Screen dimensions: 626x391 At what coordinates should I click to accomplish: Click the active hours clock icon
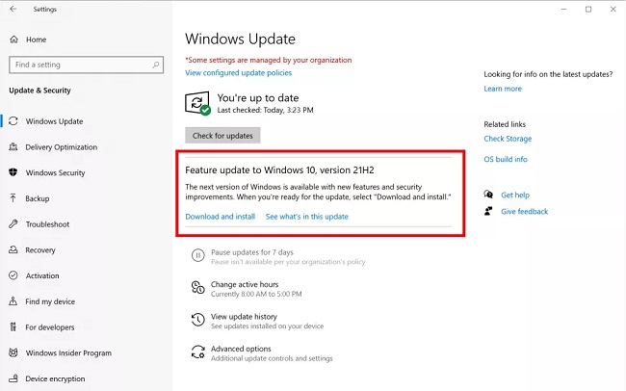pyautogui.click(x=198, y=287)
